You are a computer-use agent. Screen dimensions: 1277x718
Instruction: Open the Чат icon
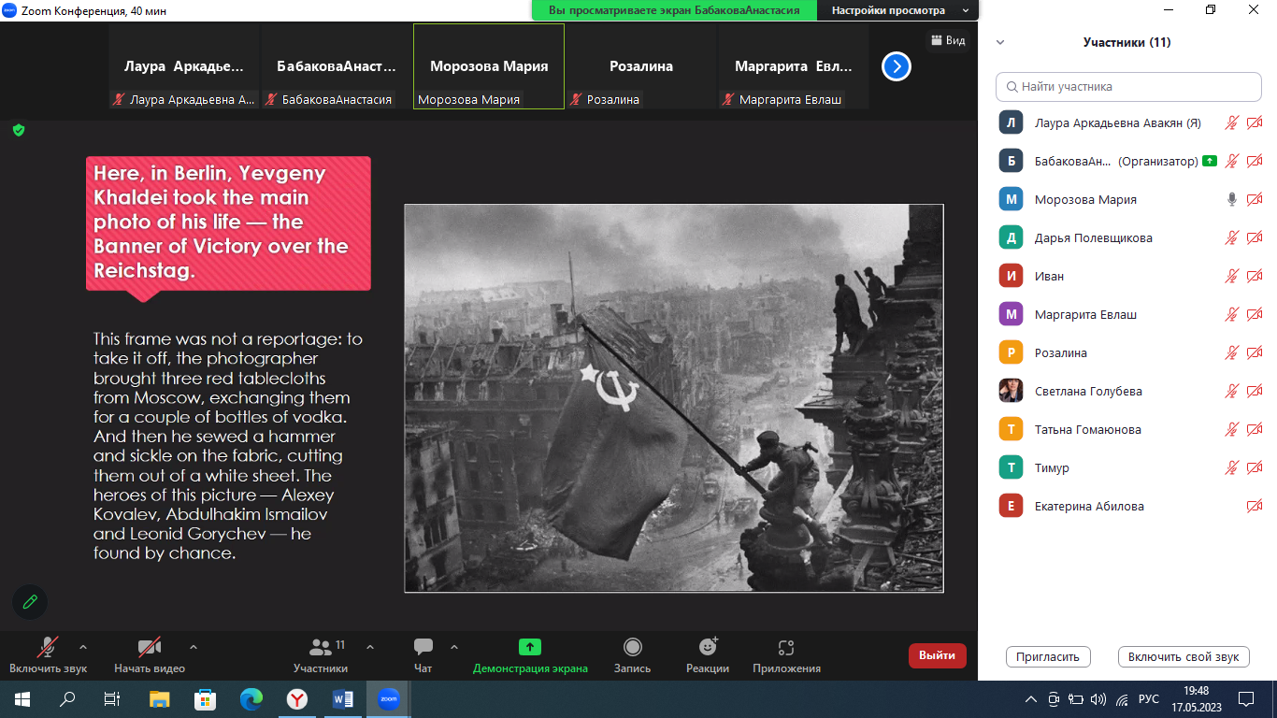pos(423,647)
